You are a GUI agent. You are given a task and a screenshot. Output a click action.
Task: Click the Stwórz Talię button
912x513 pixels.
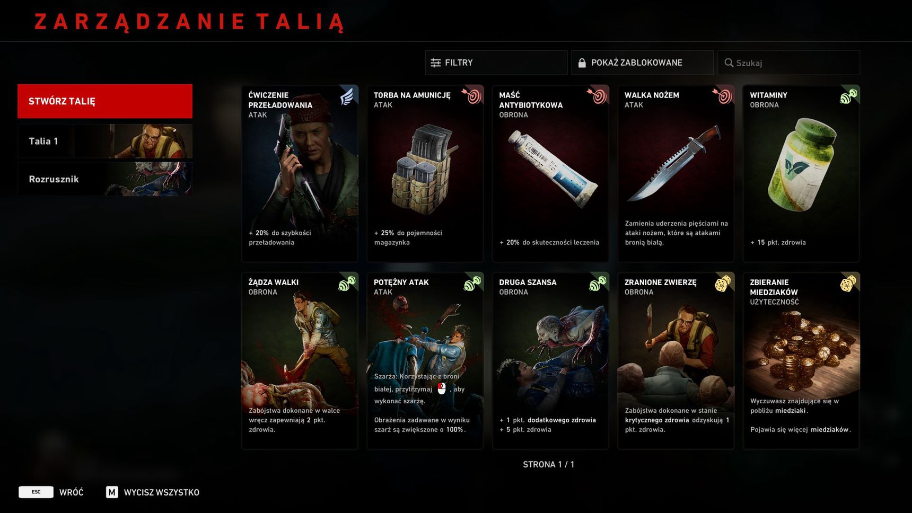[x=105, y=101]
